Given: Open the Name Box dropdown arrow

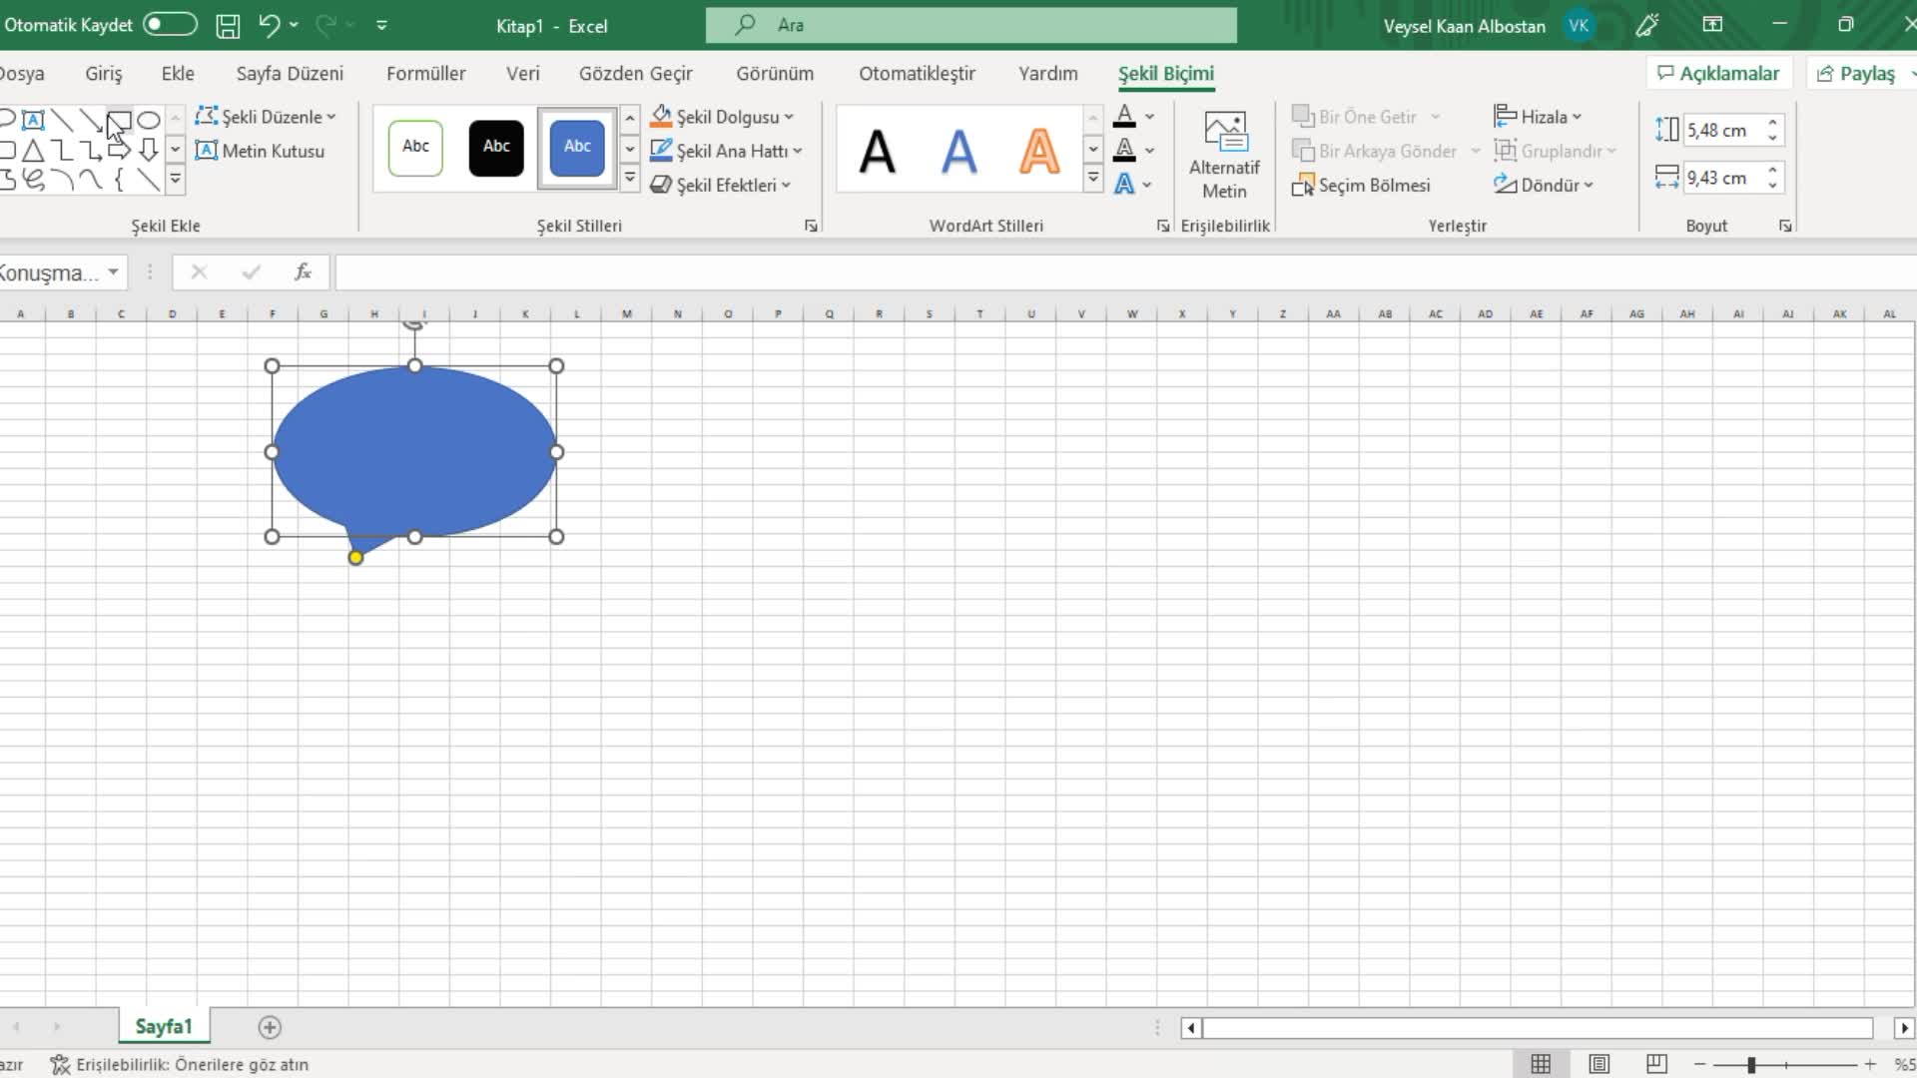Looking at the screenshot, I should 114,271.
